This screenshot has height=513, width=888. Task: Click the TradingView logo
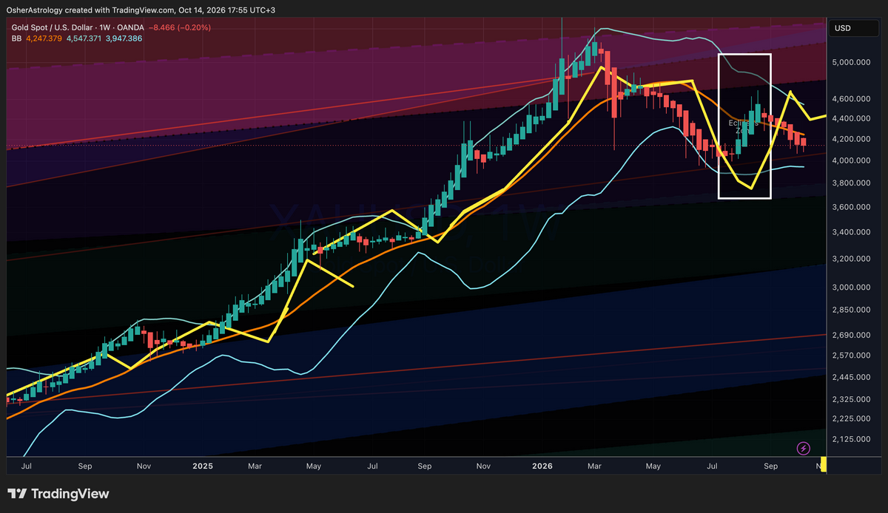coord(58,494)
